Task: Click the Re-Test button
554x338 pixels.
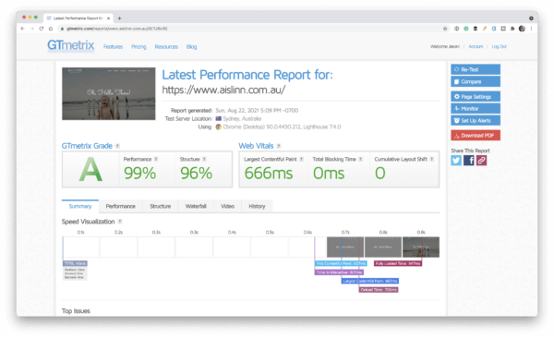Action: 476,69
